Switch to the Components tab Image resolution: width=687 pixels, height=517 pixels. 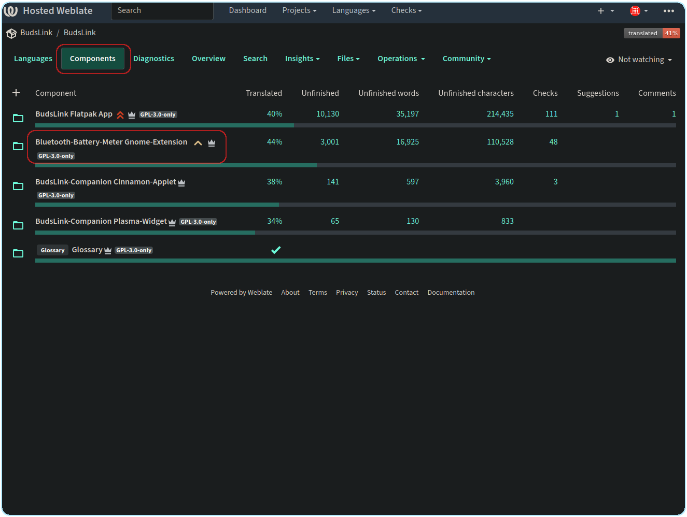[93, 59]
